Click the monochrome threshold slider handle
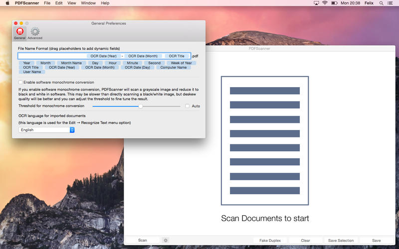The image size is (399, 249). coord(141,106)
